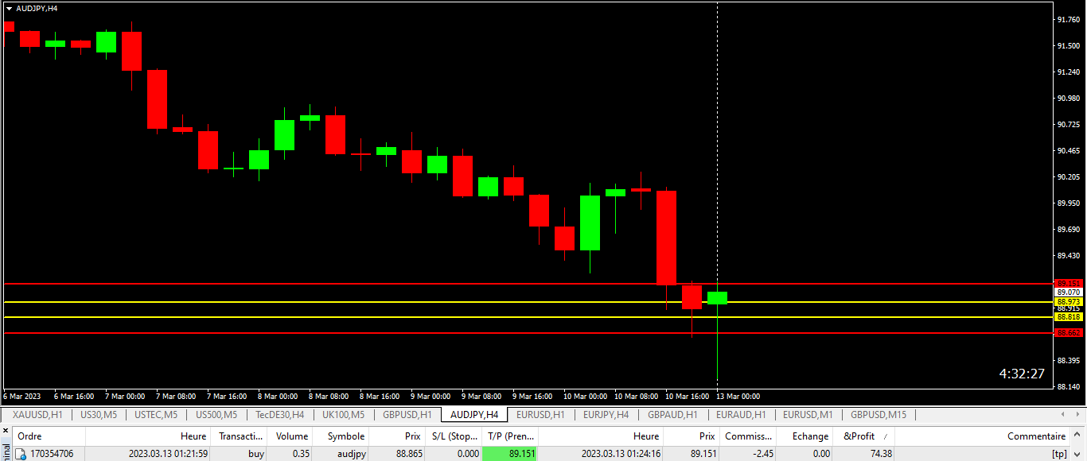Viewport: 1087px width, 461px height.
Task: Click the red 88.662 price line label
Action: [1068, 333]
